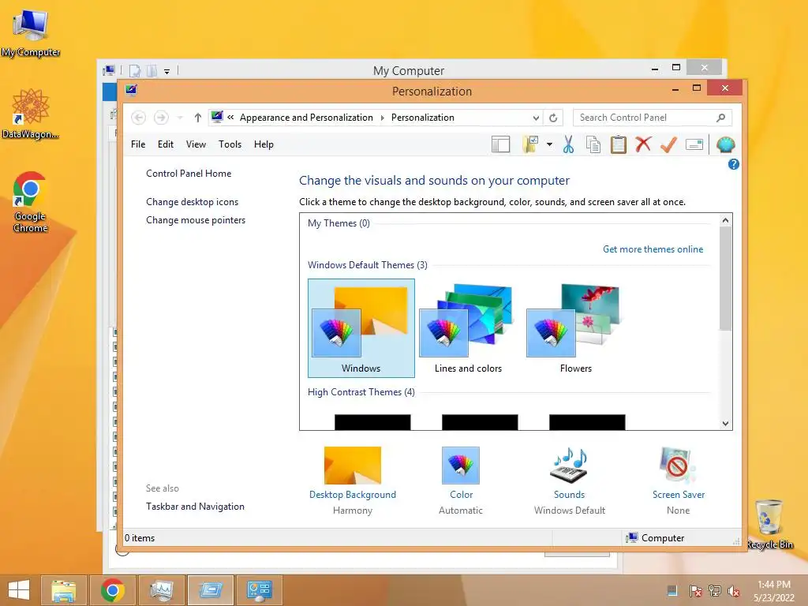Click the Control Panel taskbar icon
Viewport: 808px width, 606px height.
260,590
